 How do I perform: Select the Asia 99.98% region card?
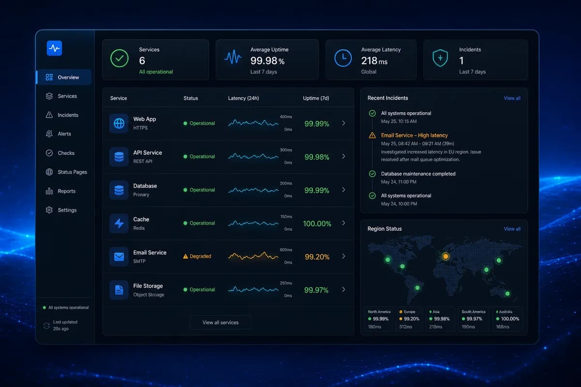click(x=440, y=319)
